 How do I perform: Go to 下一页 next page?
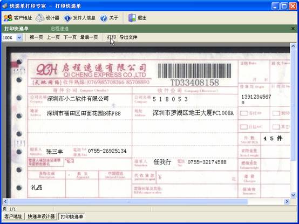70,37
